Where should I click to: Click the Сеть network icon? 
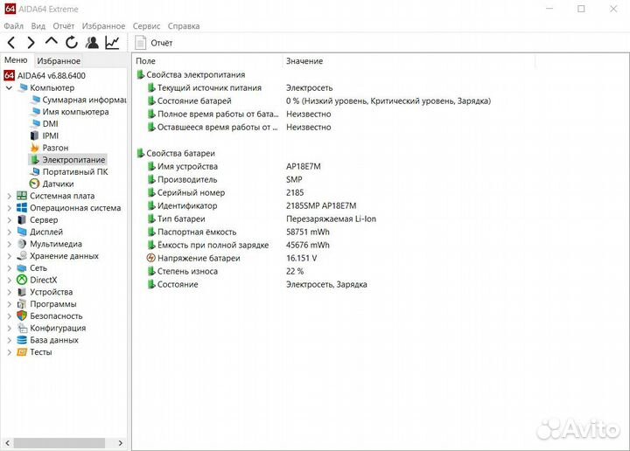click(22, 268)
